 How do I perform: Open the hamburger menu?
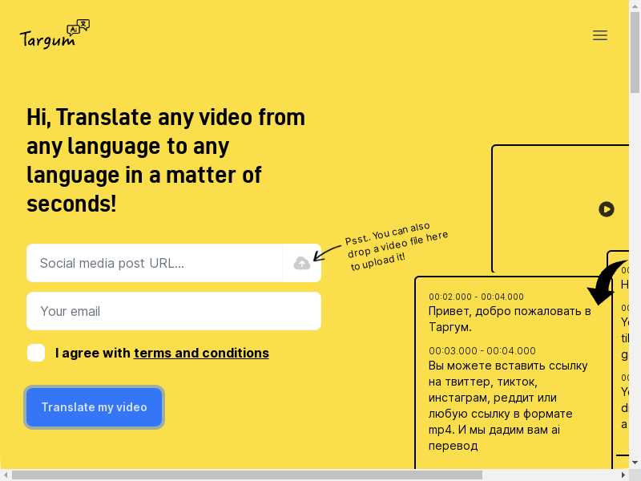tap(599, 35)
